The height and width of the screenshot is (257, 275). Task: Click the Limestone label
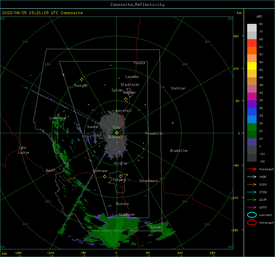[58, 118]
